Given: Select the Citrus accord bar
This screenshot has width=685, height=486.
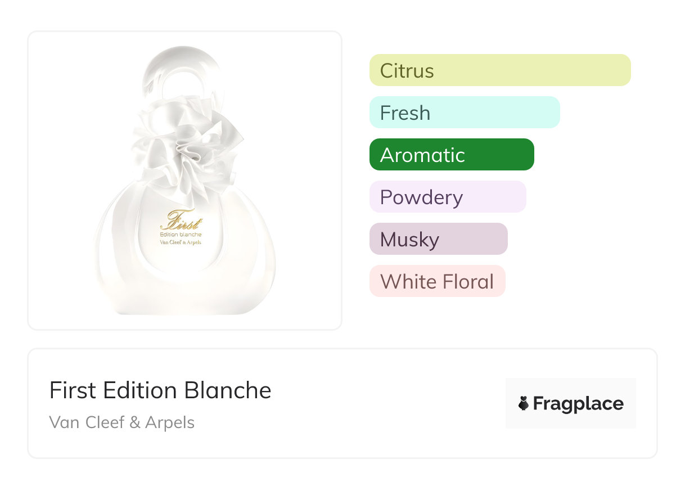Looking at the screenshot, I should [x=499, y=70].
